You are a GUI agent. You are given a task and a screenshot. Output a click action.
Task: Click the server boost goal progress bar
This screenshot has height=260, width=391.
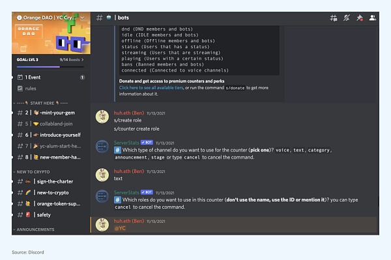click(x=50, y=66)
